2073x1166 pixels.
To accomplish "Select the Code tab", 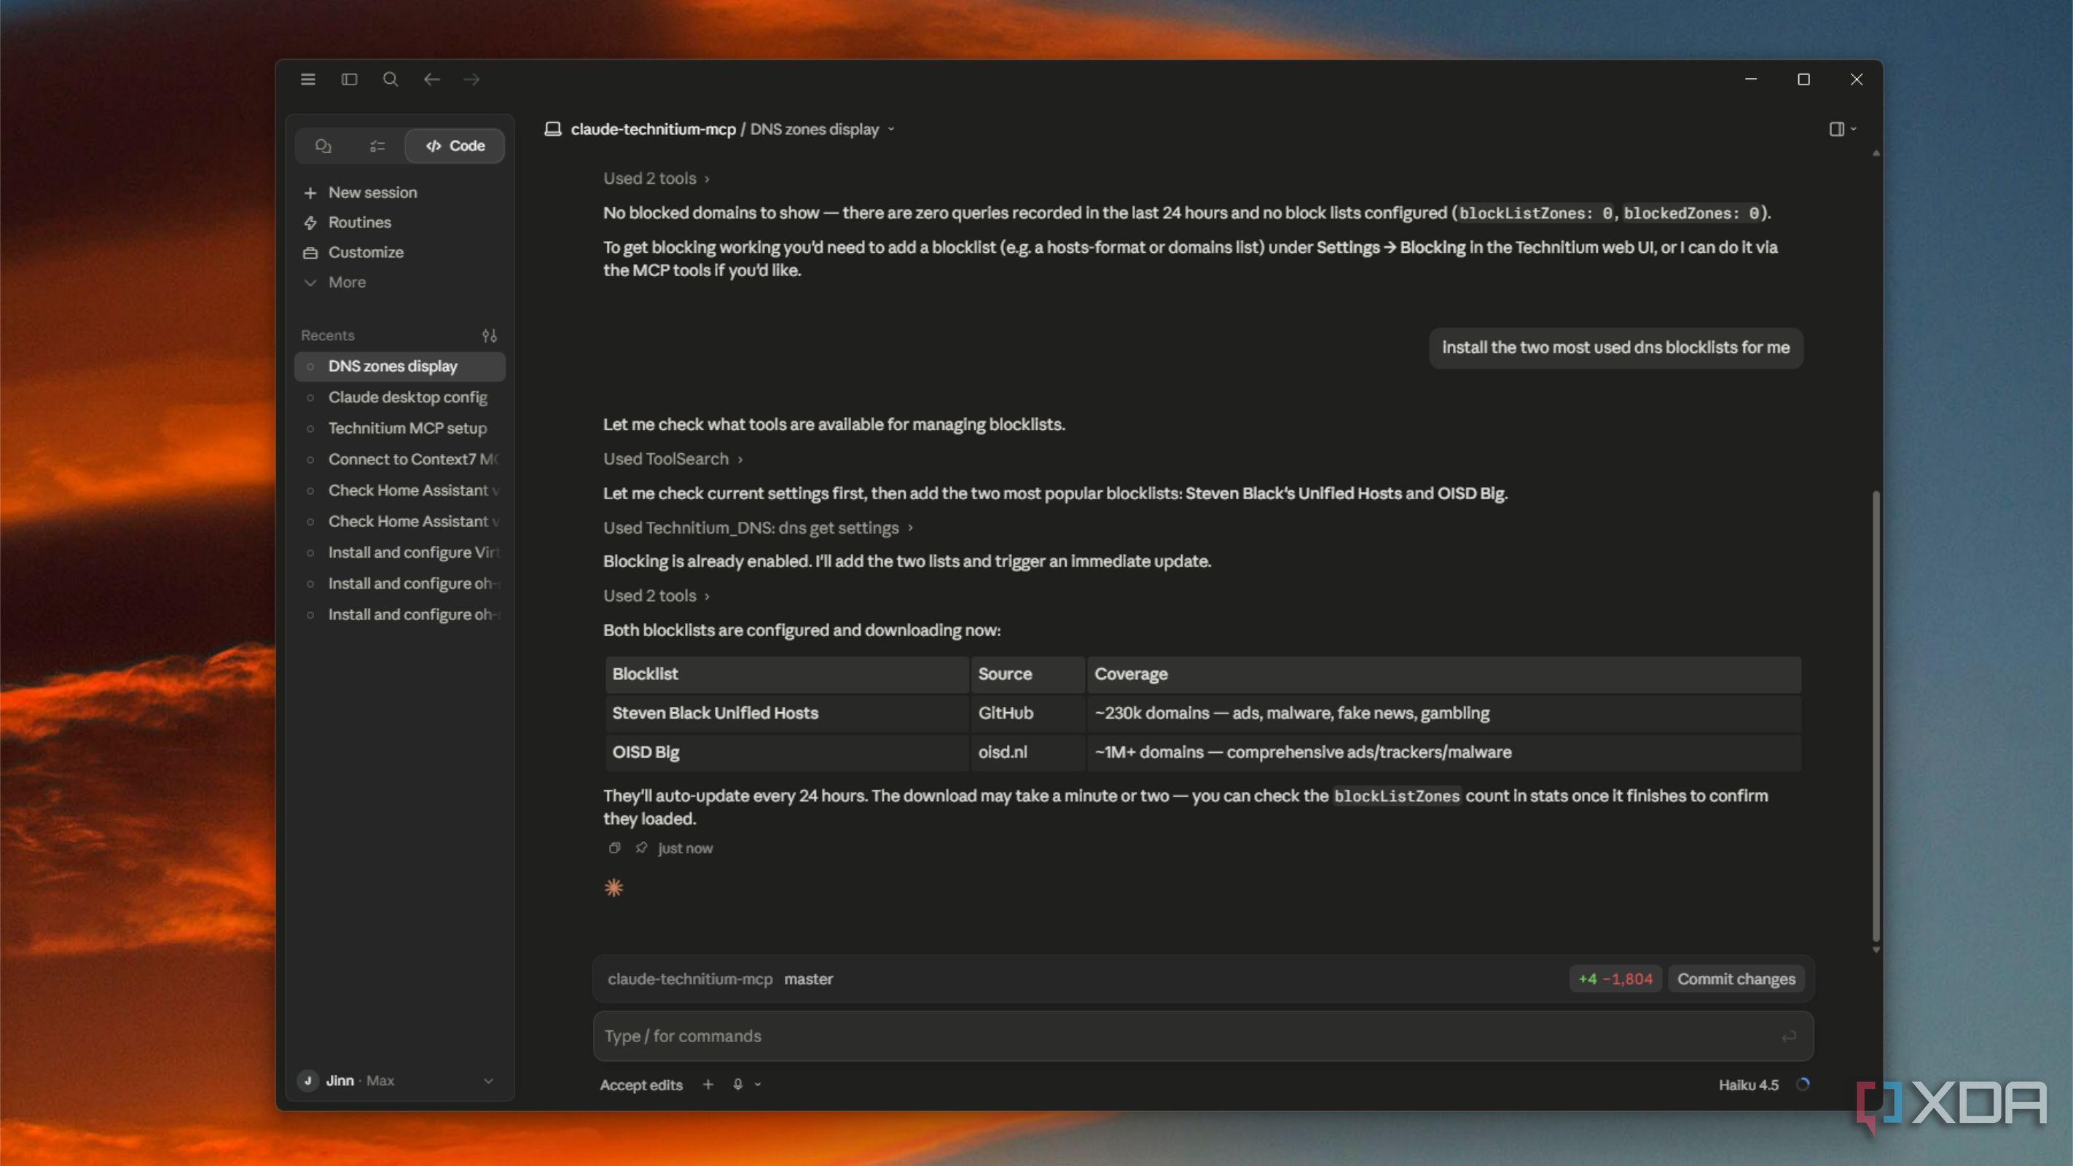I will (x=455, y=146).
